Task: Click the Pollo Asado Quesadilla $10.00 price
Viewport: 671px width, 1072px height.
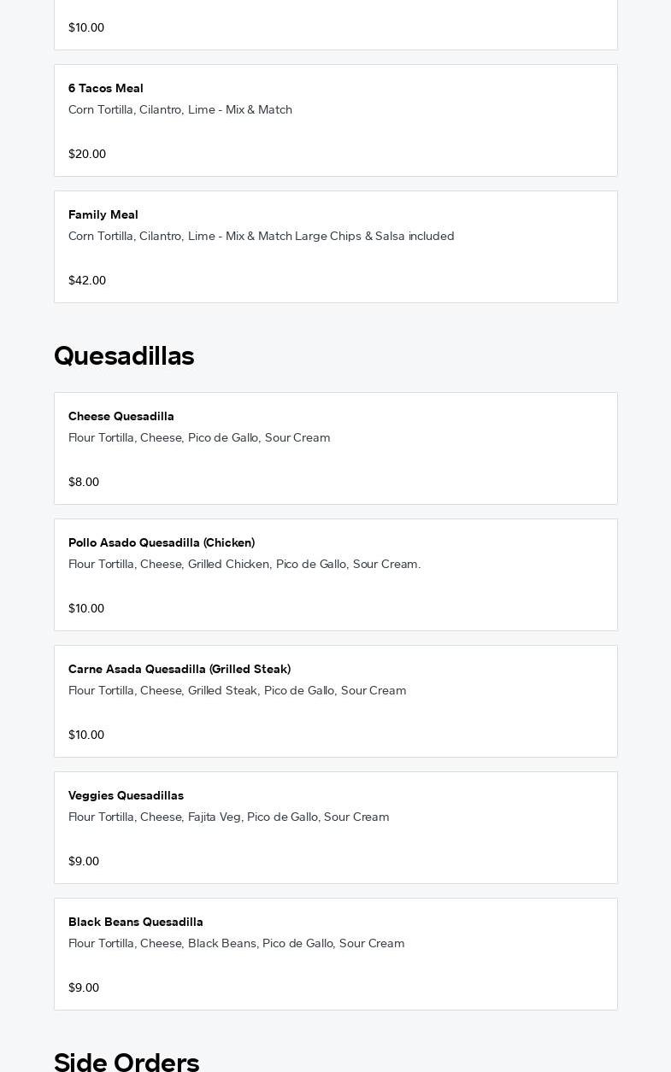Action: pyautogui.click(x=86, y=609)
